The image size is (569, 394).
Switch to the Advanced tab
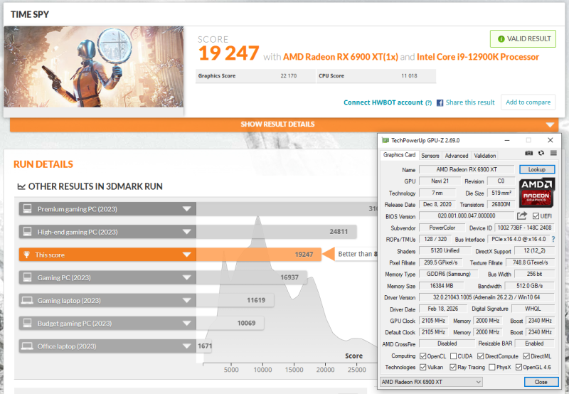[456, 155]
